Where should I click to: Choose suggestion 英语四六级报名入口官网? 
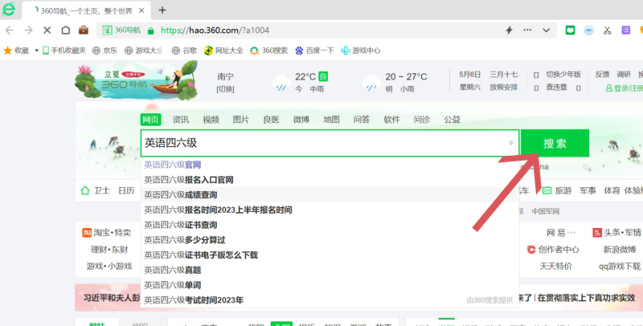click(330, 180)
